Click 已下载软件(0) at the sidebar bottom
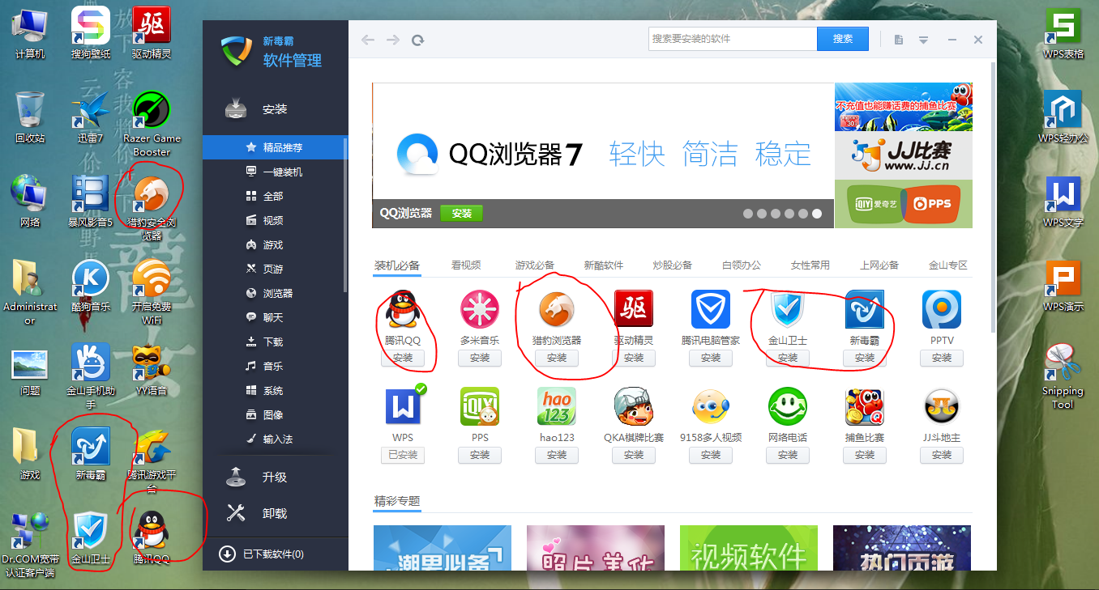This screenshot has height=590, width=1099. 263,554
